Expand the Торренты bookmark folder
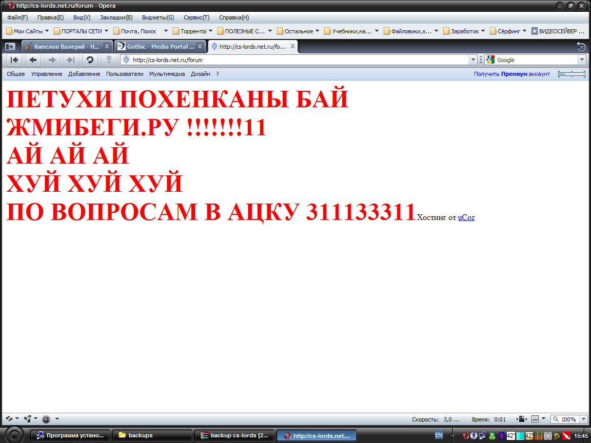 (192, 31)
